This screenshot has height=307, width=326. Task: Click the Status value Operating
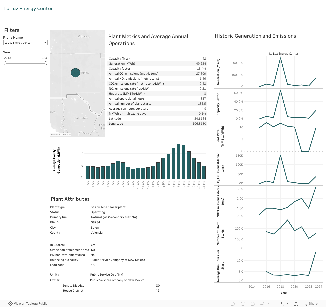[x=98, y=212]
